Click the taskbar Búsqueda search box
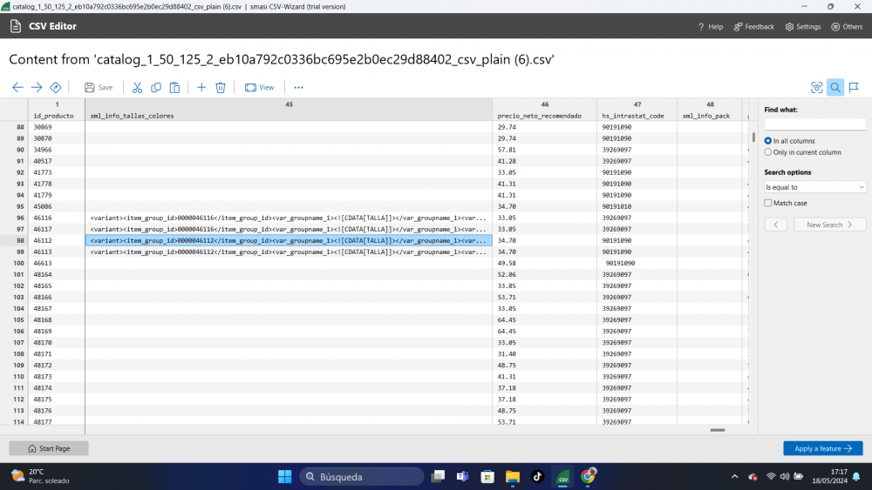 click(x=362, y=477)
